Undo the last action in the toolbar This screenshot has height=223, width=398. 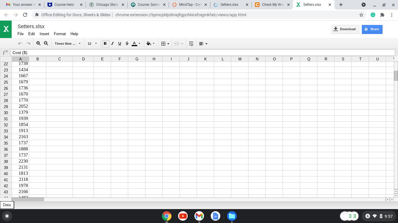tap(20, 44)
